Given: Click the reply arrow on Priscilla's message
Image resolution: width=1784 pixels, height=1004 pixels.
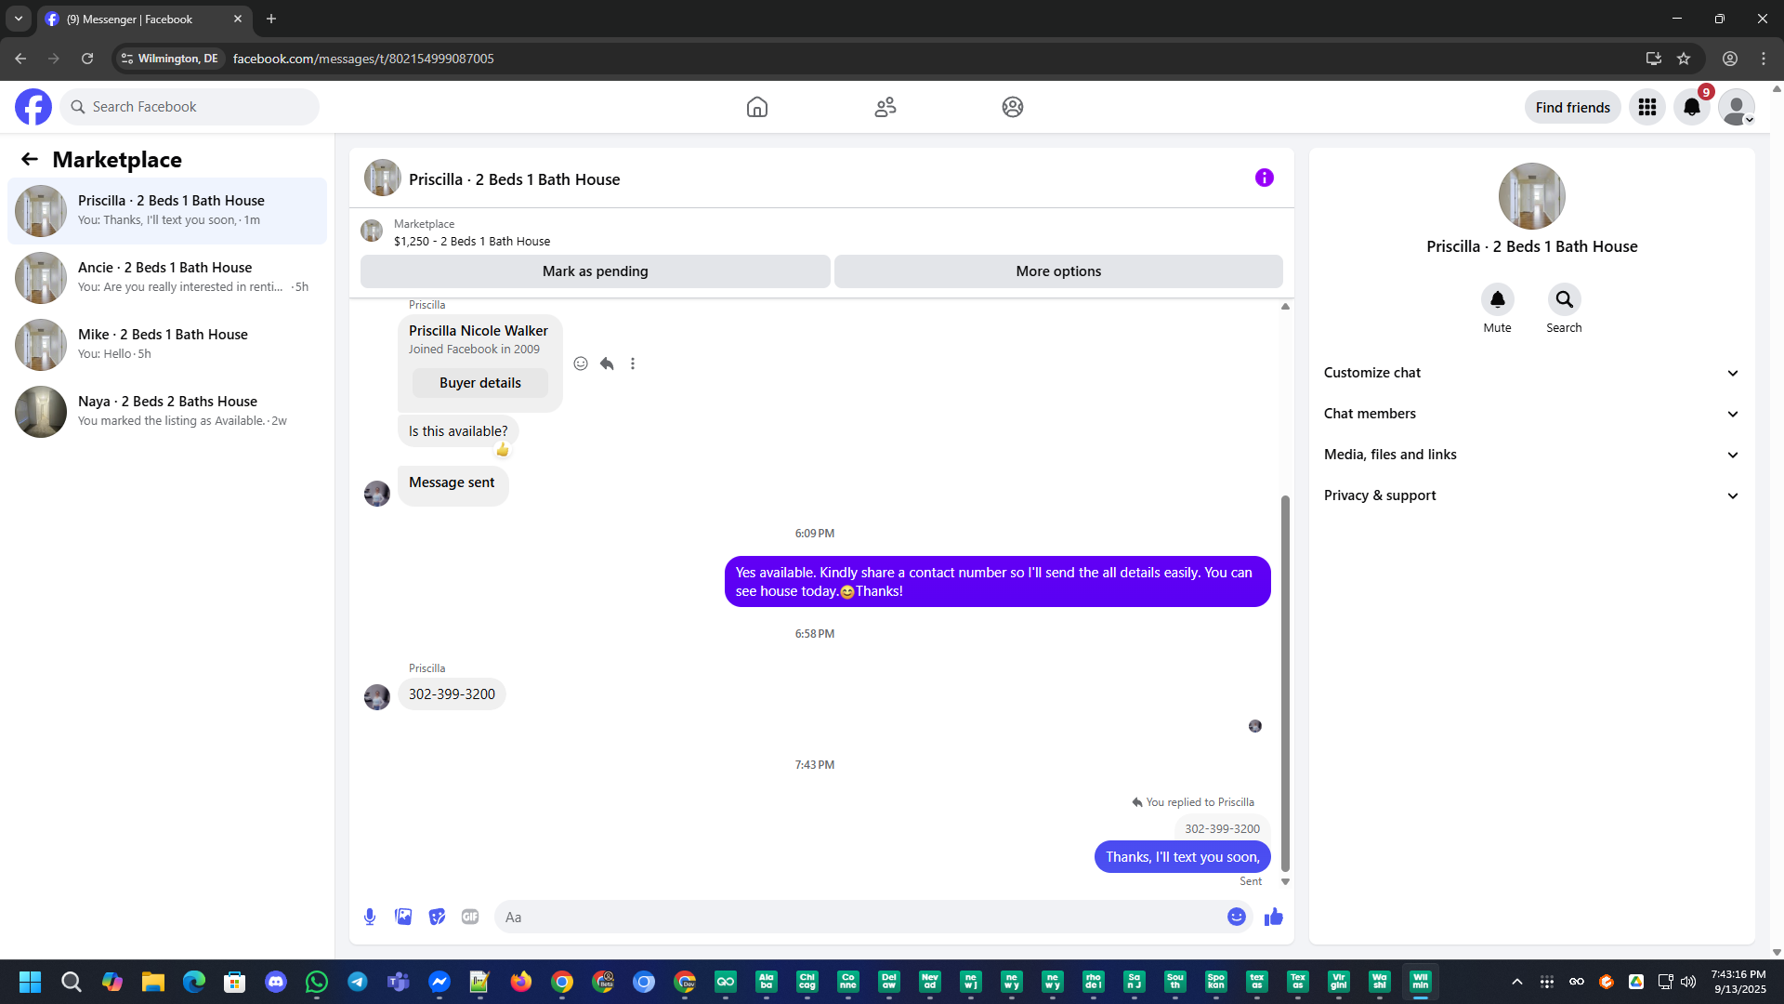Looking at the screenshot, I should 607,363.
